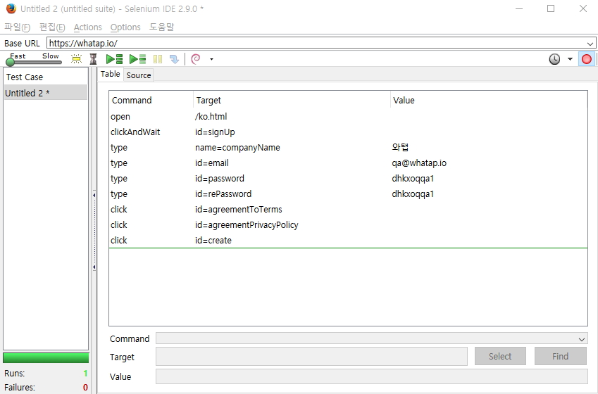This screenshot has height=394, width=598.
Task: Click the qa@whatap.io value cell
Action: pos(419,163)
